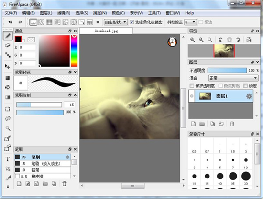The height and width of the screenshot is (199, 263).
Task: Select the Eraser tool in left toolbar
Action: point(8,45)
